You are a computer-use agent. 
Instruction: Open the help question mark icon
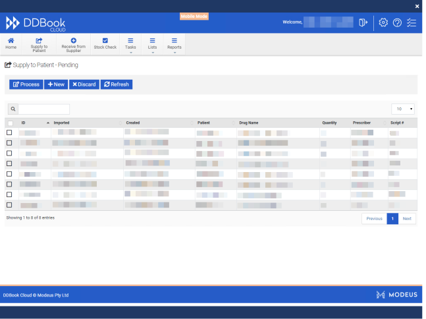[397, 22]
